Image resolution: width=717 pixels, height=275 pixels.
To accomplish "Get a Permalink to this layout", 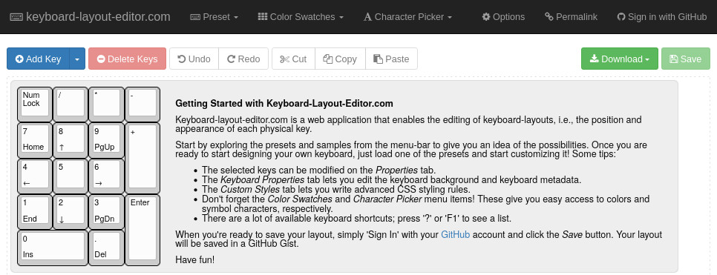I will click(571, 17).
